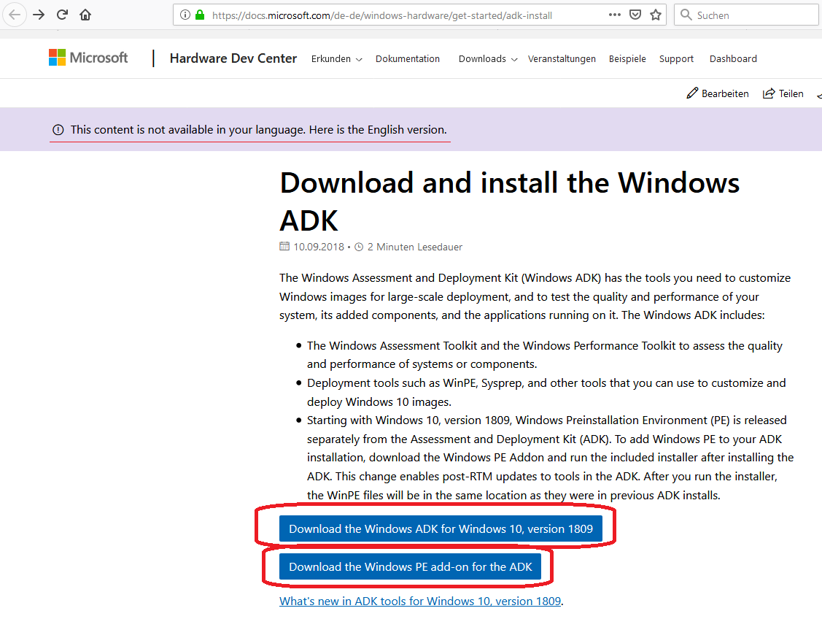Go back with the browser back arrow
This screenshot has height=619, width=822.
pyautogui.click(x=15, y=15)
